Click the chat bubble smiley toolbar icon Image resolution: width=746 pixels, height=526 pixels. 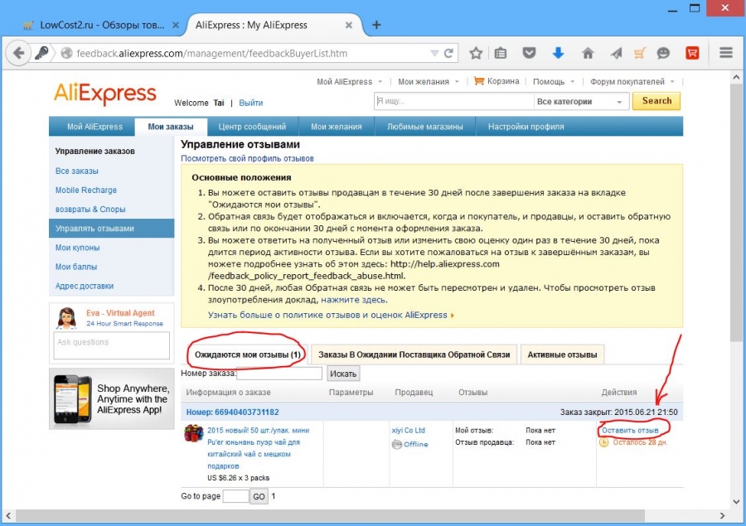663,53
